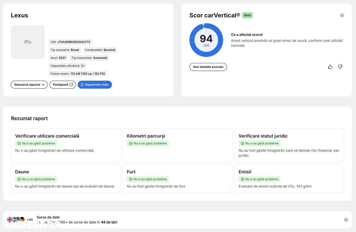Click the Furt card heading
This screenshot has height=232, width=356.
tap(131, 172)
